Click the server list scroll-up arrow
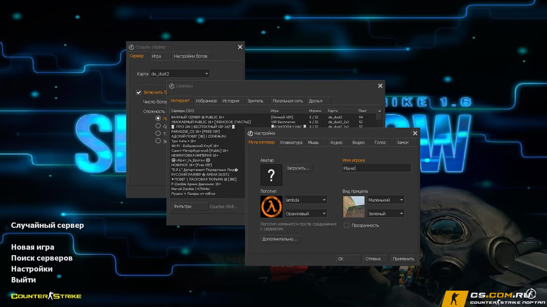 pyautogui.click(x=379, y=111)
